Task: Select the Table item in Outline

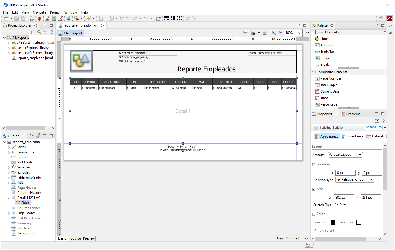Action: tap(23, 203)
